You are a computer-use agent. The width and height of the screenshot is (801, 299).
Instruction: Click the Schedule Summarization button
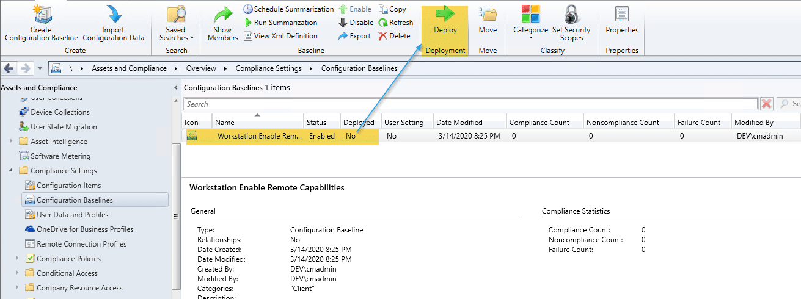point(288,9)
